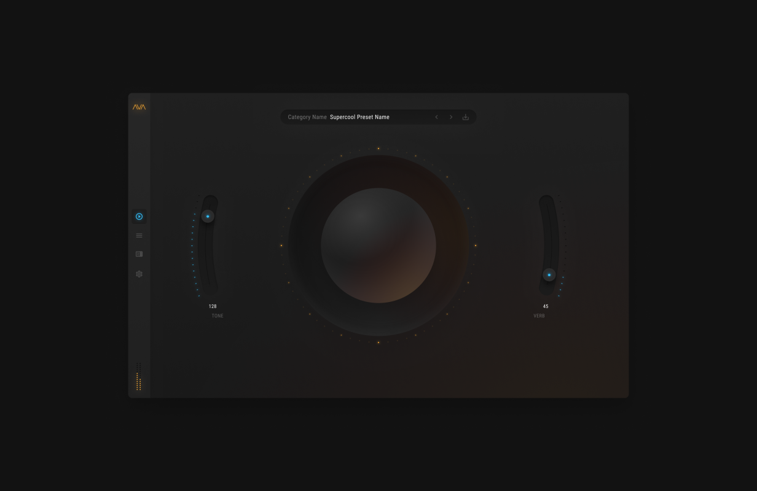This screenshot has width=757, height=491.
Task: Click the TONE label
Action: tap(218, 316)
